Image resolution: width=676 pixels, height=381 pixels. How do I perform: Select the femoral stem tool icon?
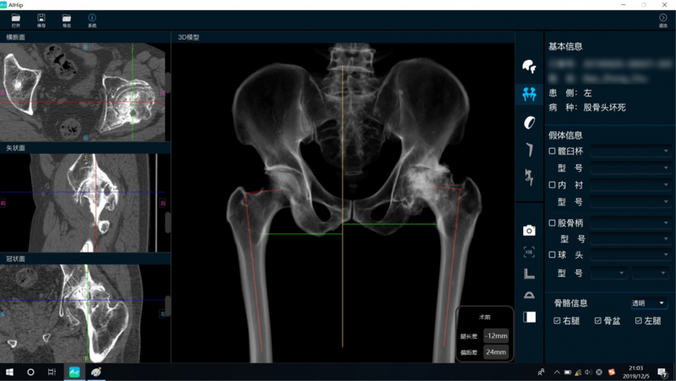click(x=529, y=150)
